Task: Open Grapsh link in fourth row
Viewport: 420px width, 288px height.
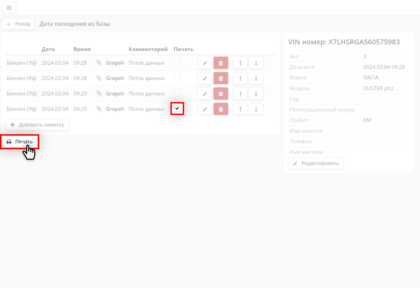Action: coord(115,109)
